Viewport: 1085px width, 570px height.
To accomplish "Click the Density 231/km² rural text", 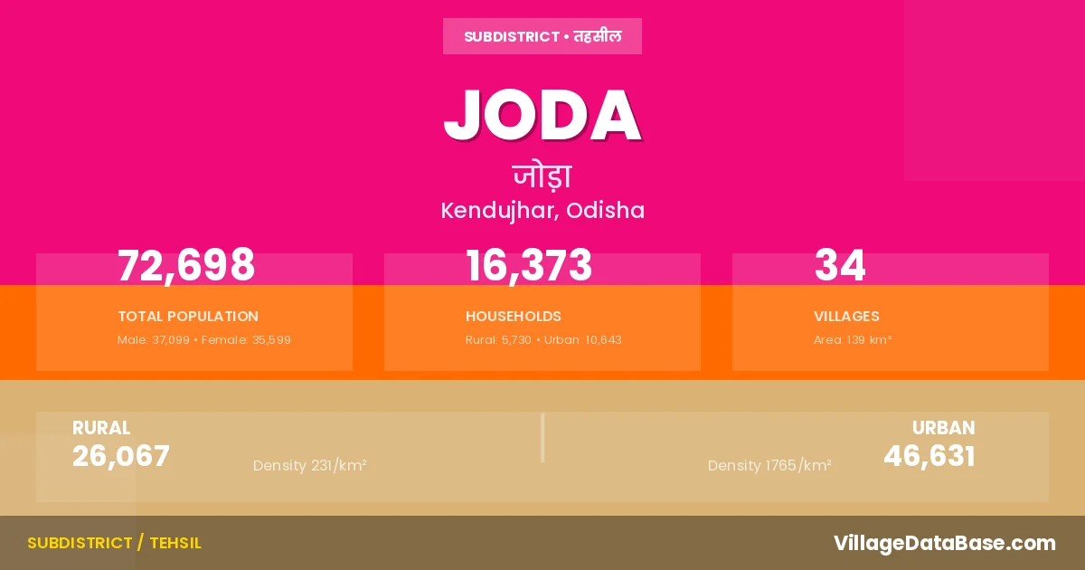I will tap(309, 466).
